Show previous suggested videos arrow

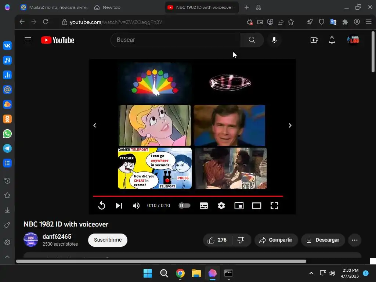(x=95, y=126)
